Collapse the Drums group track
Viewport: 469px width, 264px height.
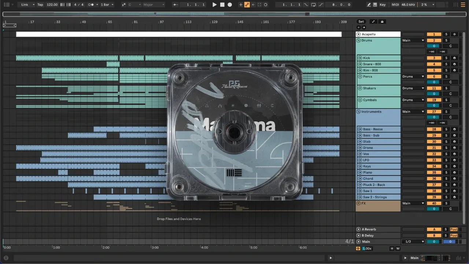[359, 40]
